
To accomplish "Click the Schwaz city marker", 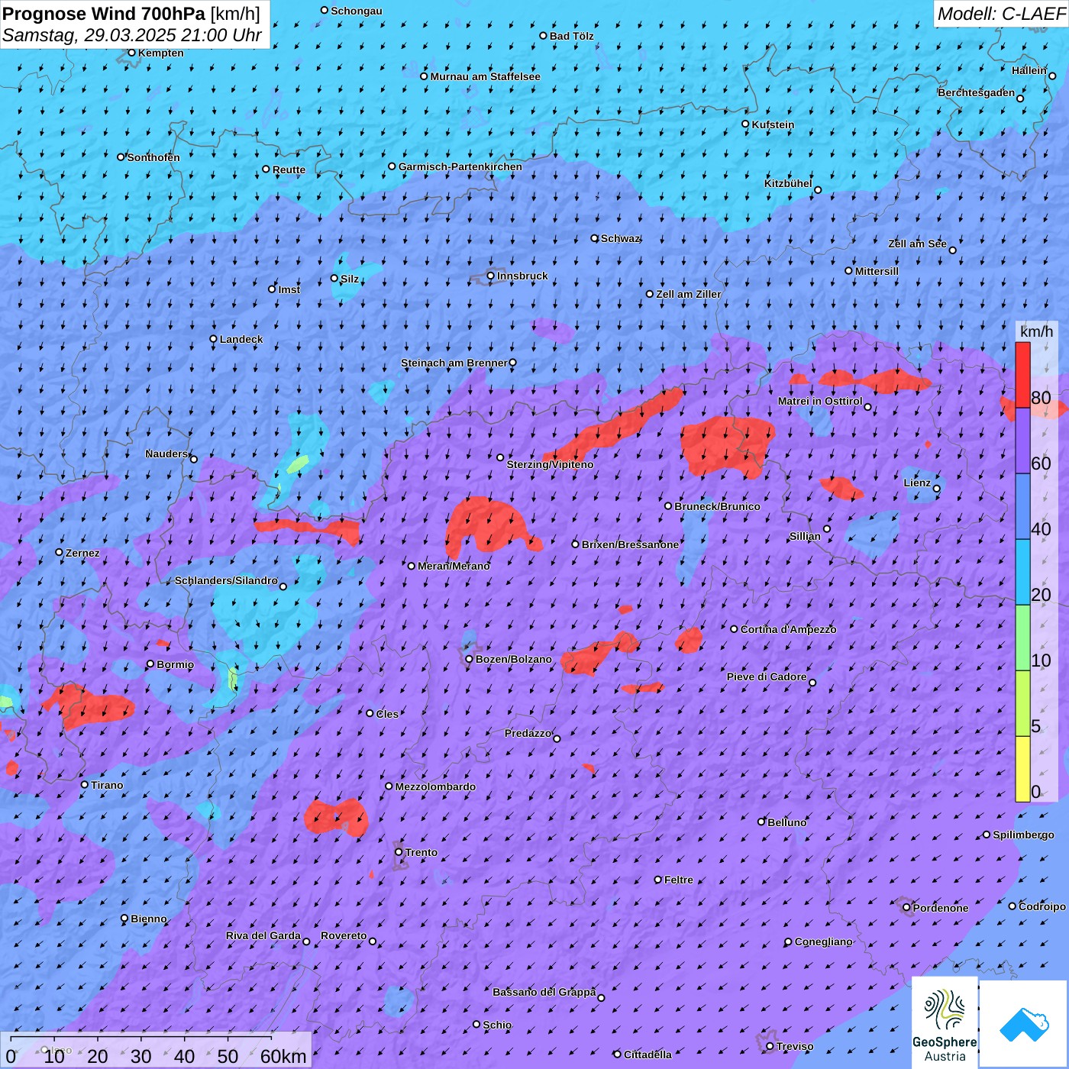I will click(x=595, y=238).
